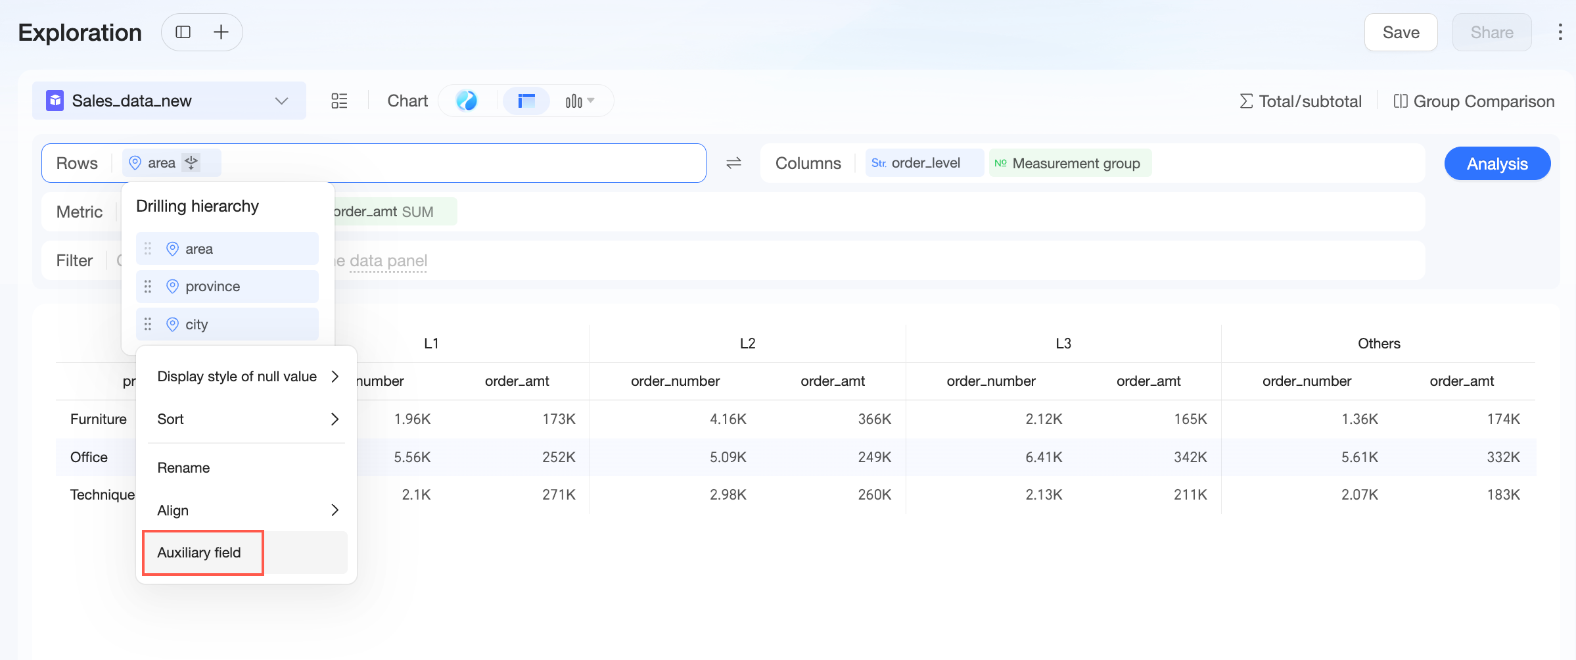The image size is (1576, 660).
Task: Click the sidebar panel toggle icon
Action: click(x=183, y=32)
